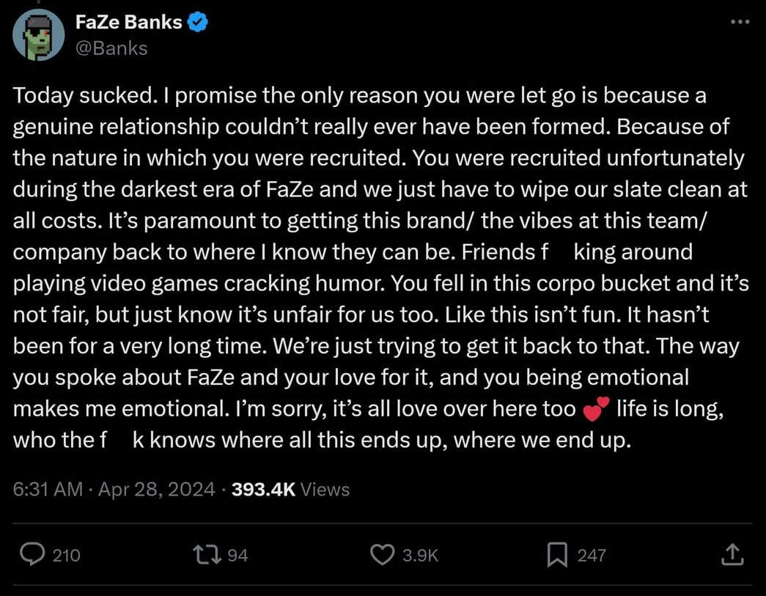This screenshot has width=766, height=596.
Task: Open the FaZe Banks profile avatar
Action: 37,34
